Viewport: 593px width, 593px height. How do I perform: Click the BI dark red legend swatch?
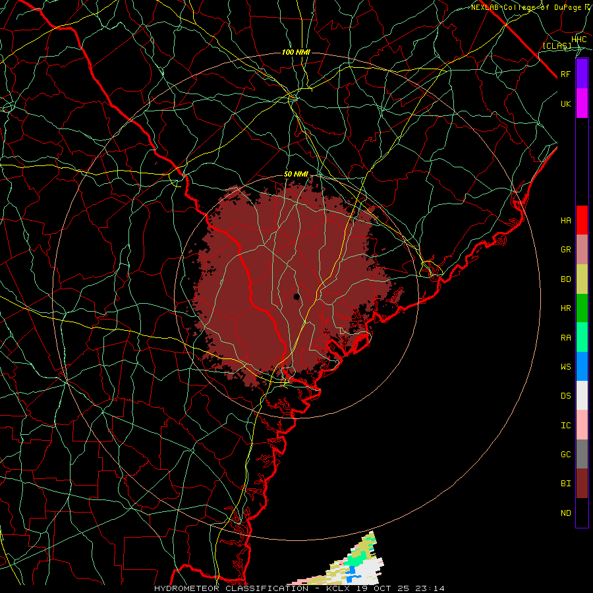pyautogui.click(x=582, y=484)
